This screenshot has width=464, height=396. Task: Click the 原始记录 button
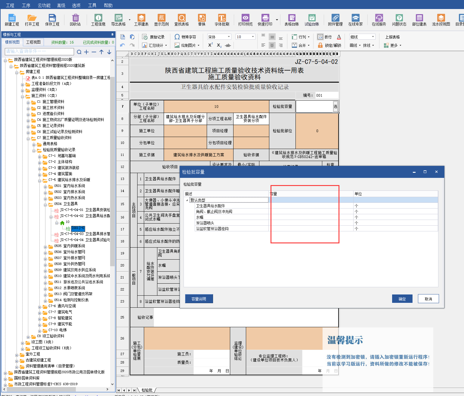(x=153, y=37)
